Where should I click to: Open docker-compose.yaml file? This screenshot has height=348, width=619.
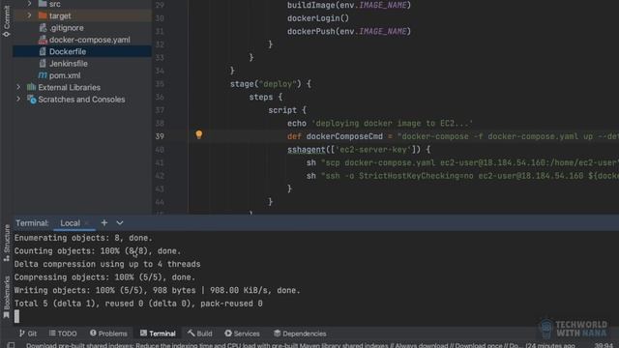(x=90, y=40)
